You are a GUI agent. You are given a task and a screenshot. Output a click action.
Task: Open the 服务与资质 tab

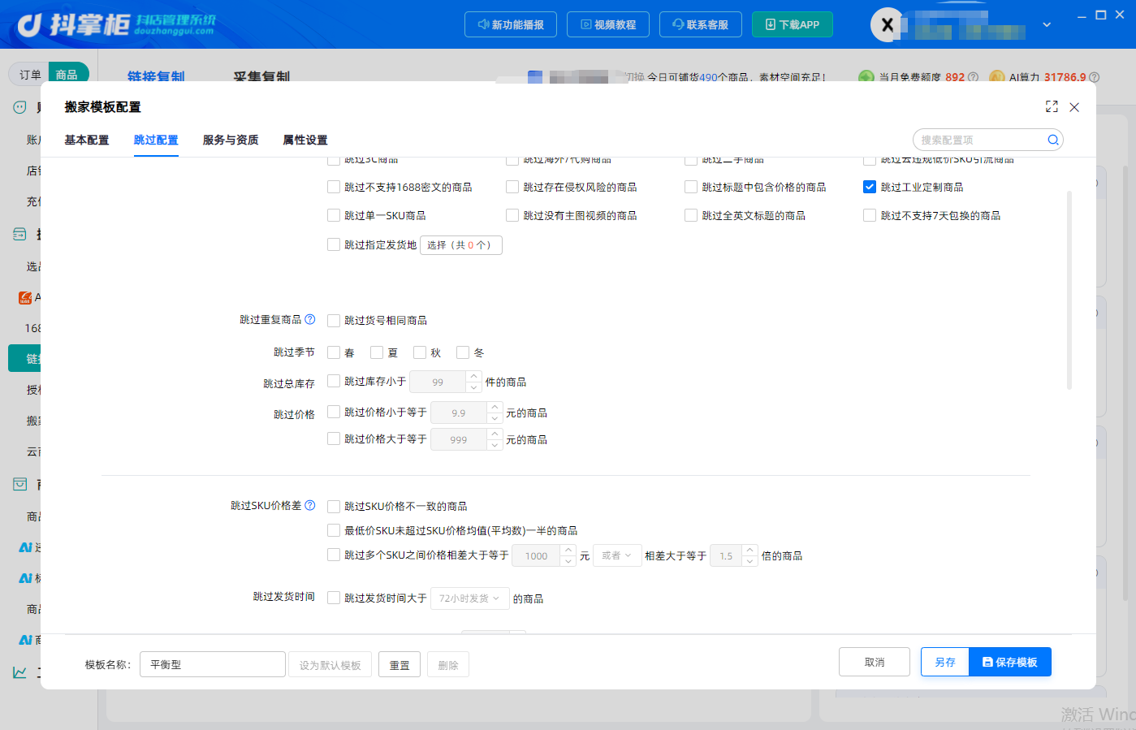(x=231, y=140)
